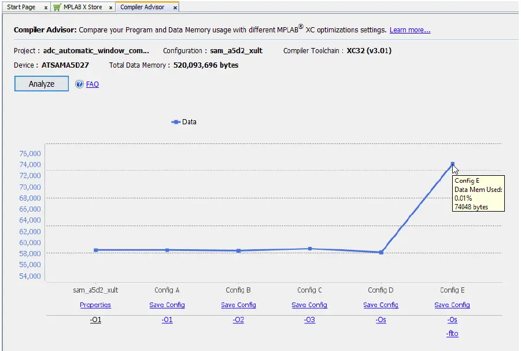The image size is (521, 351).
Task: Open the -Os option under Config D
Action: 381,320
